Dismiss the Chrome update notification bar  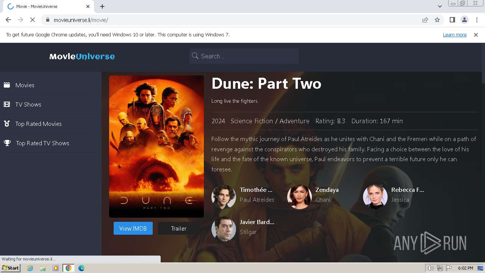point(476,35)
